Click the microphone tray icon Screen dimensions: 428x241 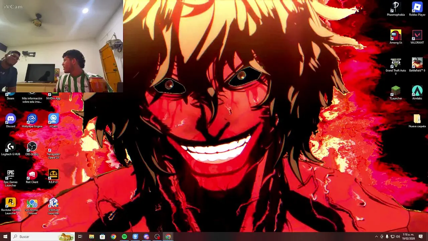(387, 237)
